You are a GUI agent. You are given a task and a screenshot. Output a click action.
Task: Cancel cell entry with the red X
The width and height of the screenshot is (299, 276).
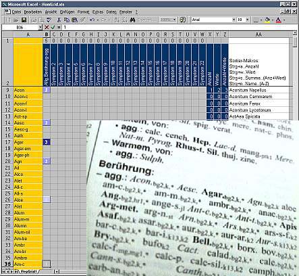(47, 27)
